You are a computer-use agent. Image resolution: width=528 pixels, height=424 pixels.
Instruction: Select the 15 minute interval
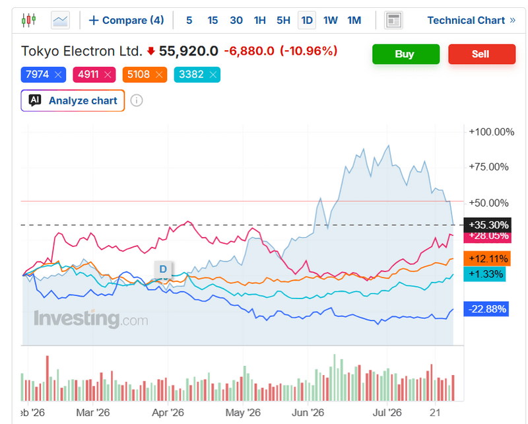[213, 20]
